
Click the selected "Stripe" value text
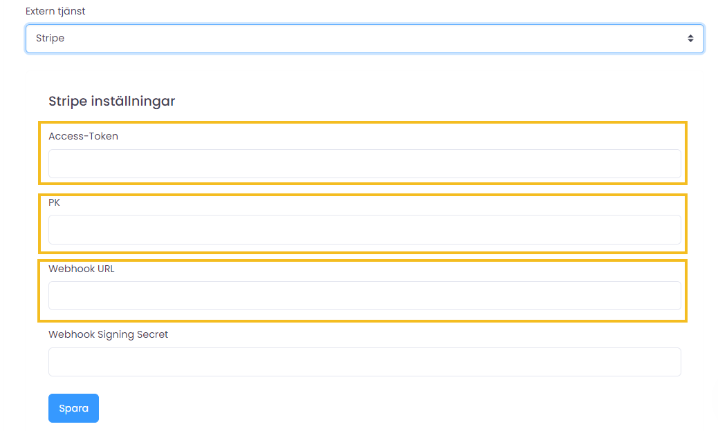click(50, 39)
